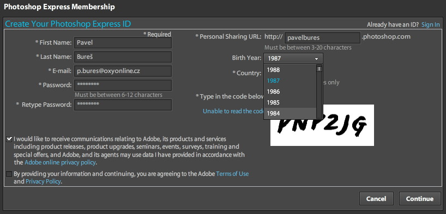Uncheck the Adobe communications checkbox

pos(9,139)
